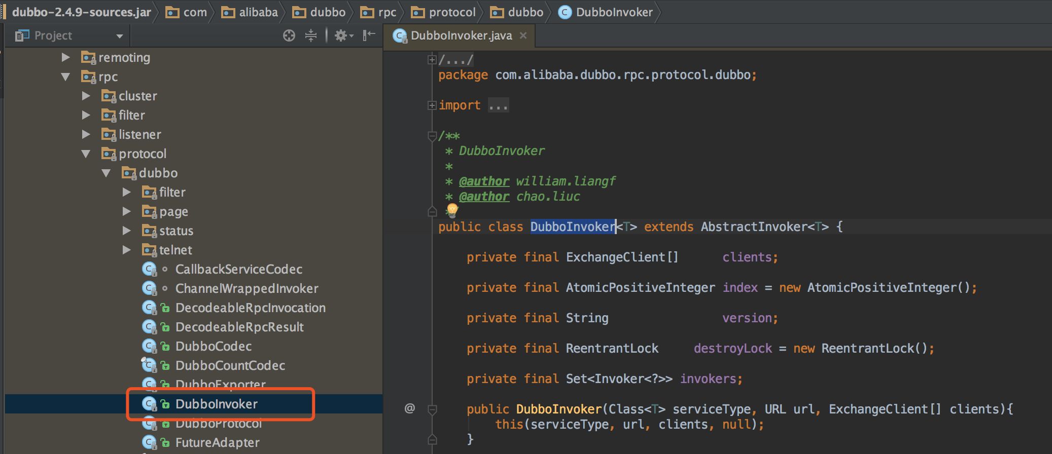Click the first @author tag william.liangf
This screenshot has width=1052, height=454.
click(484, 181)
